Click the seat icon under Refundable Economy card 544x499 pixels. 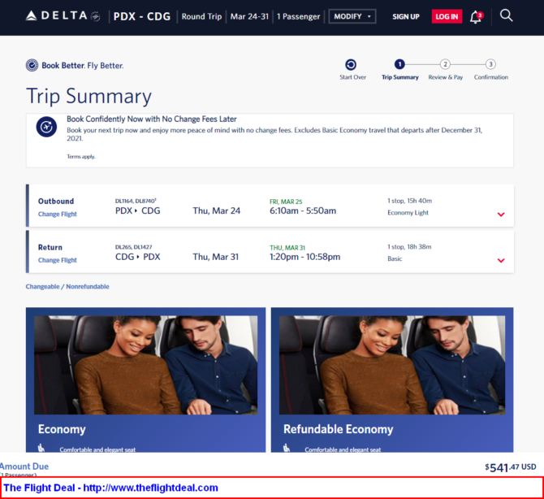click(287, 448)
